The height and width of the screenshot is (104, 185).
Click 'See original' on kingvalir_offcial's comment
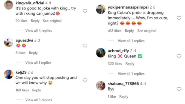tap(52, 21)
